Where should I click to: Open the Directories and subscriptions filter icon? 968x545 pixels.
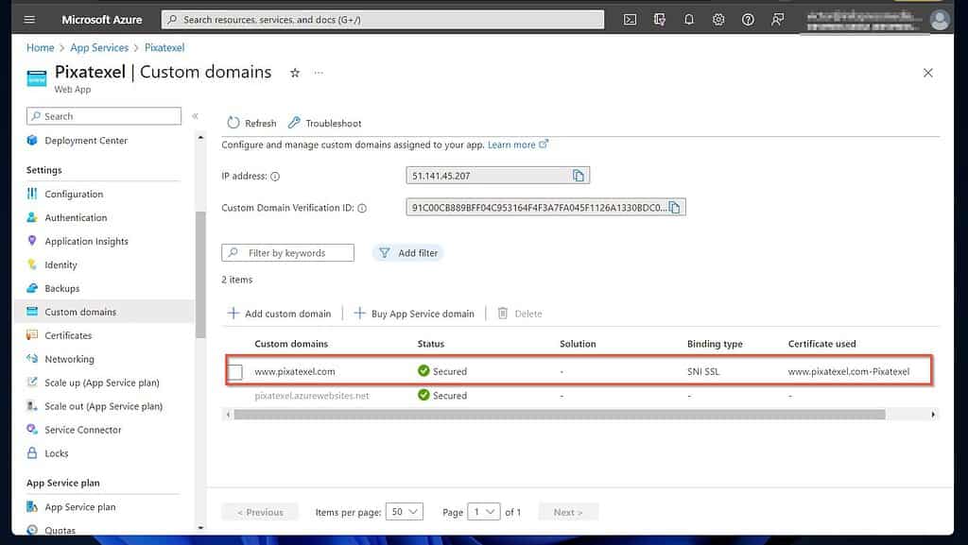tap(659, 20)
